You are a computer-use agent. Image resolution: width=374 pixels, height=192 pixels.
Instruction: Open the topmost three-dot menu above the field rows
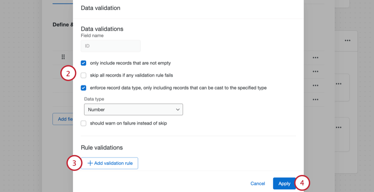pos(348,40)
